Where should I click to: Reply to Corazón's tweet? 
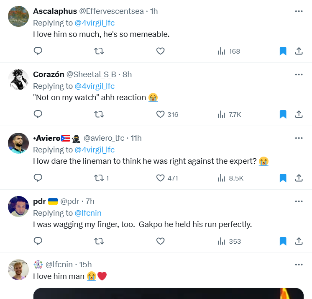point(38,114)
